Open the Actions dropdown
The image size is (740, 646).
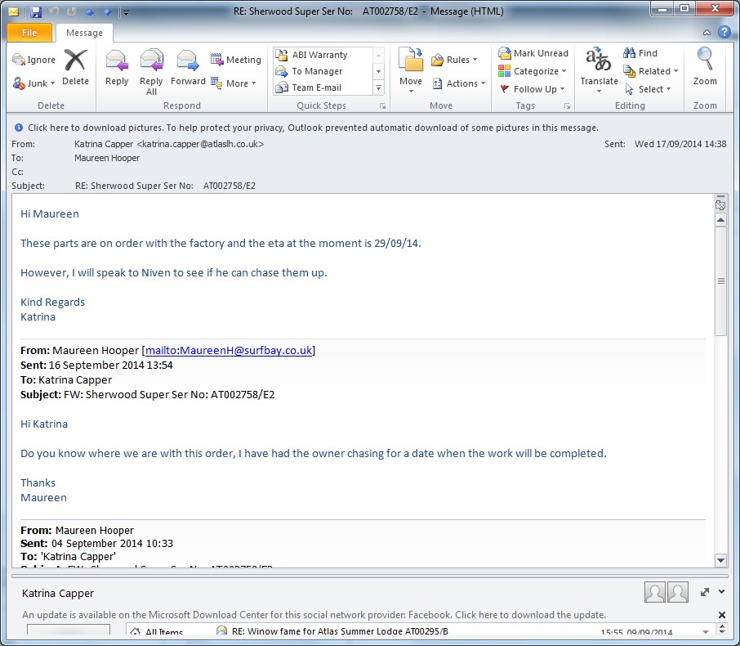459,83
